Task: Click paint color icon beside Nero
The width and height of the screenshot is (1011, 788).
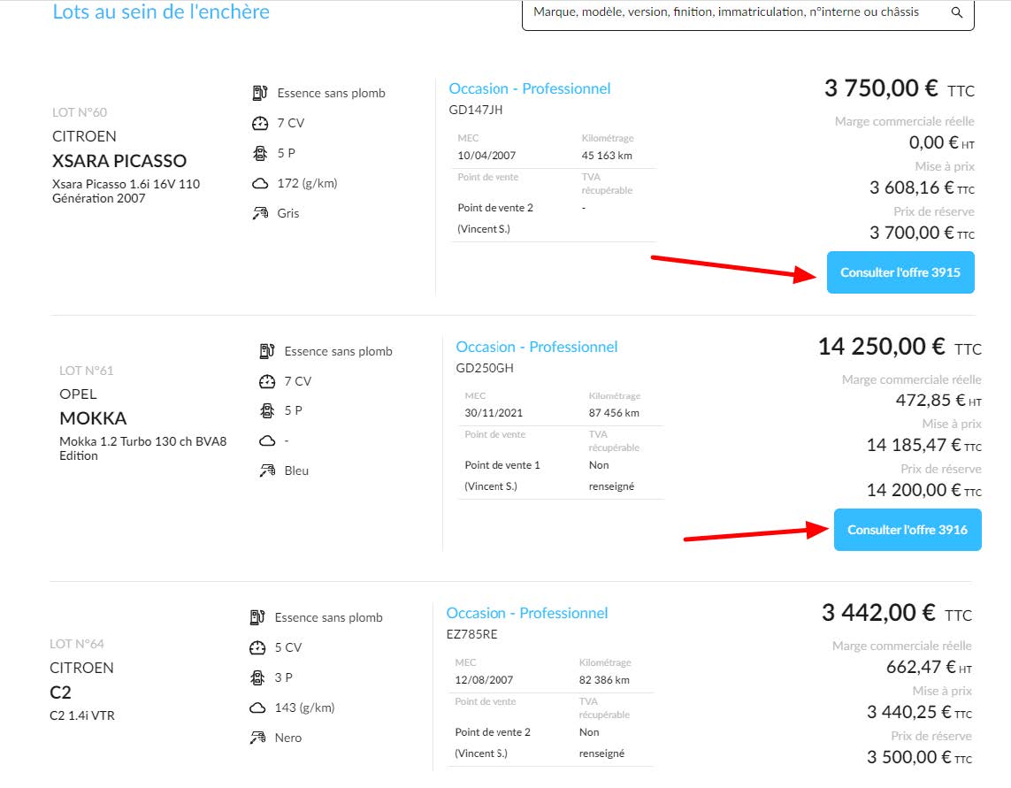Action: coord(257,738)
